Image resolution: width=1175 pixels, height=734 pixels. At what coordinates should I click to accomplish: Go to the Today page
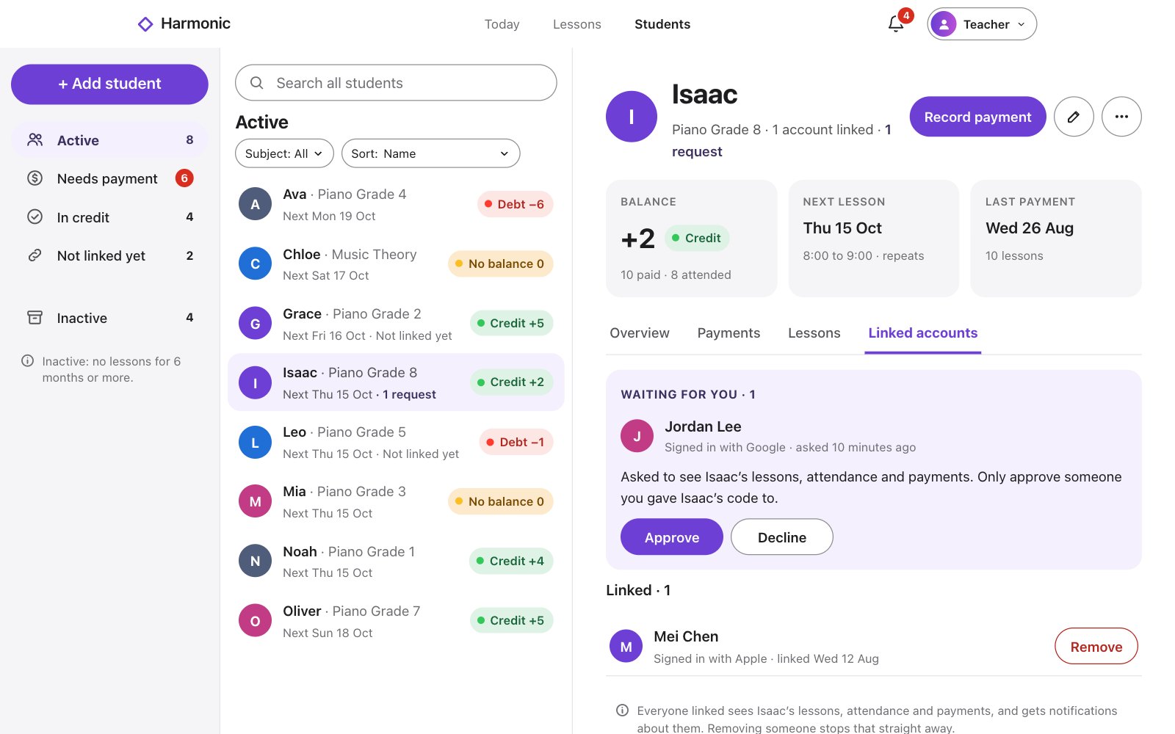pos(502,24)
